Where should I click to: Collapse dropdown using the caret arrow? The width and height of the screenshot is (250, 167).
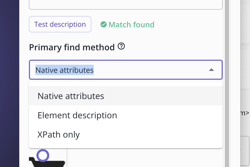211,70
